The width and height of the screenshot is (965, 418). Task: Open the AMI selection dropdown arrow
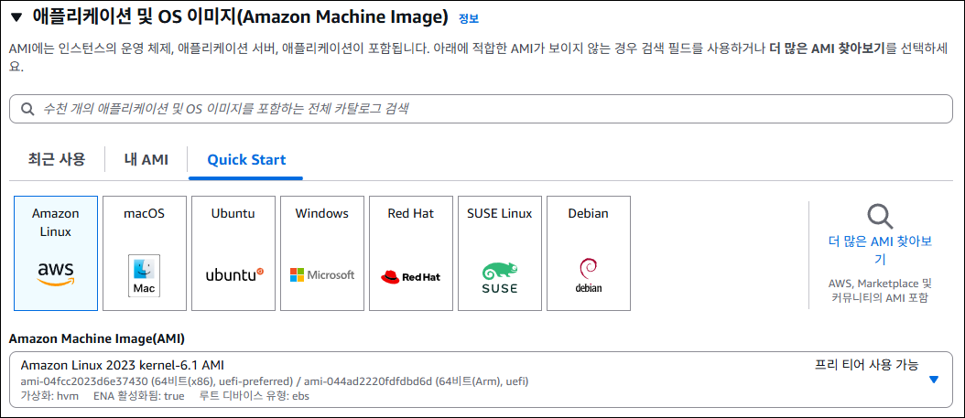[933, 380]
